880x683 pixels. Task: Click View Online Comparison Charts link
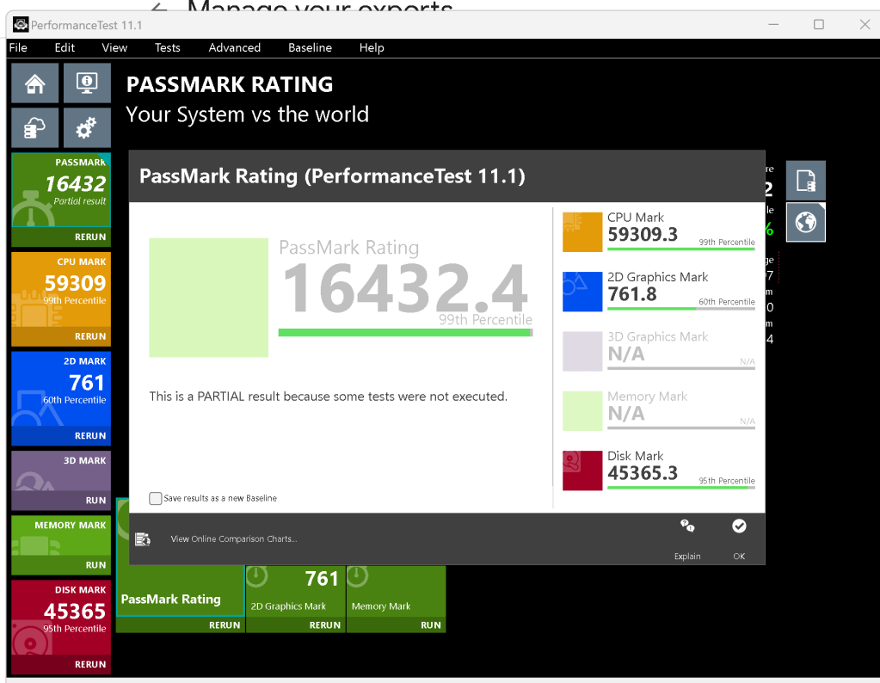click(x=234, y=538)
